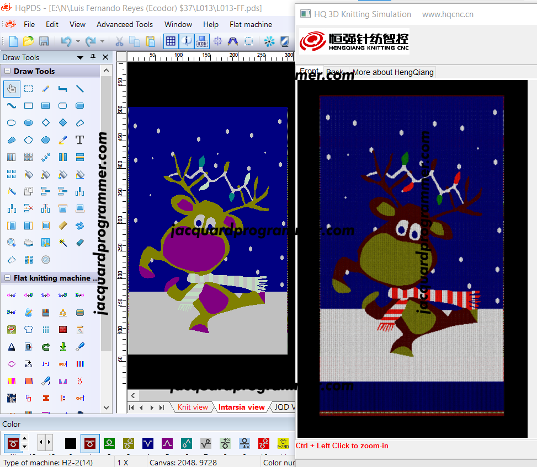Image resolution: width=537 pixels, height=467 pixels.
Task: Jump to the last sheet tab
Action: [162, 407]
